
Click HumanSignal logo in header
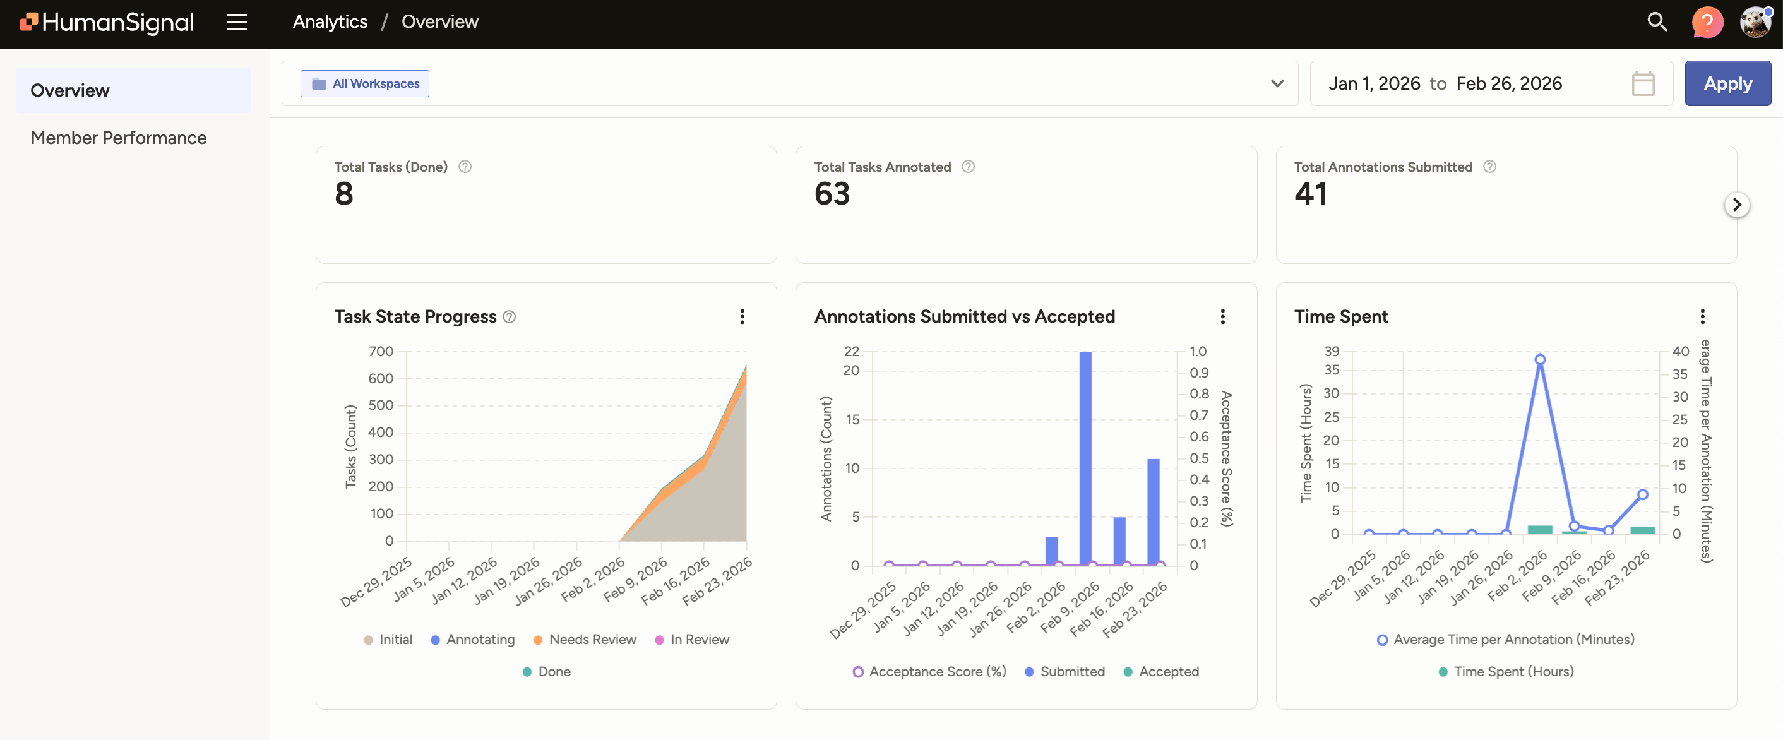(107, 22)
